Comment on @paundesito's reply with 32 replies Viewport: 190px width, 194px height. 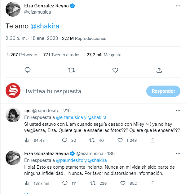click(64, 140)
